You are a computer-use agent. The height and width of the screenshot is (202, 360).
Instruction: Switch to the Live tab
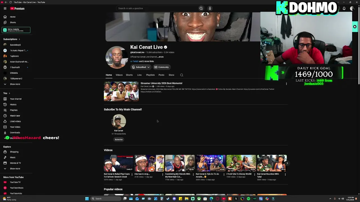[139, 75]
